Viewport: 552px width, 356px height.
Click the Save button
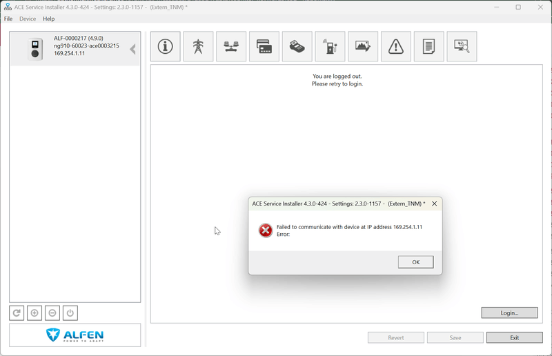tap(455, 337)
